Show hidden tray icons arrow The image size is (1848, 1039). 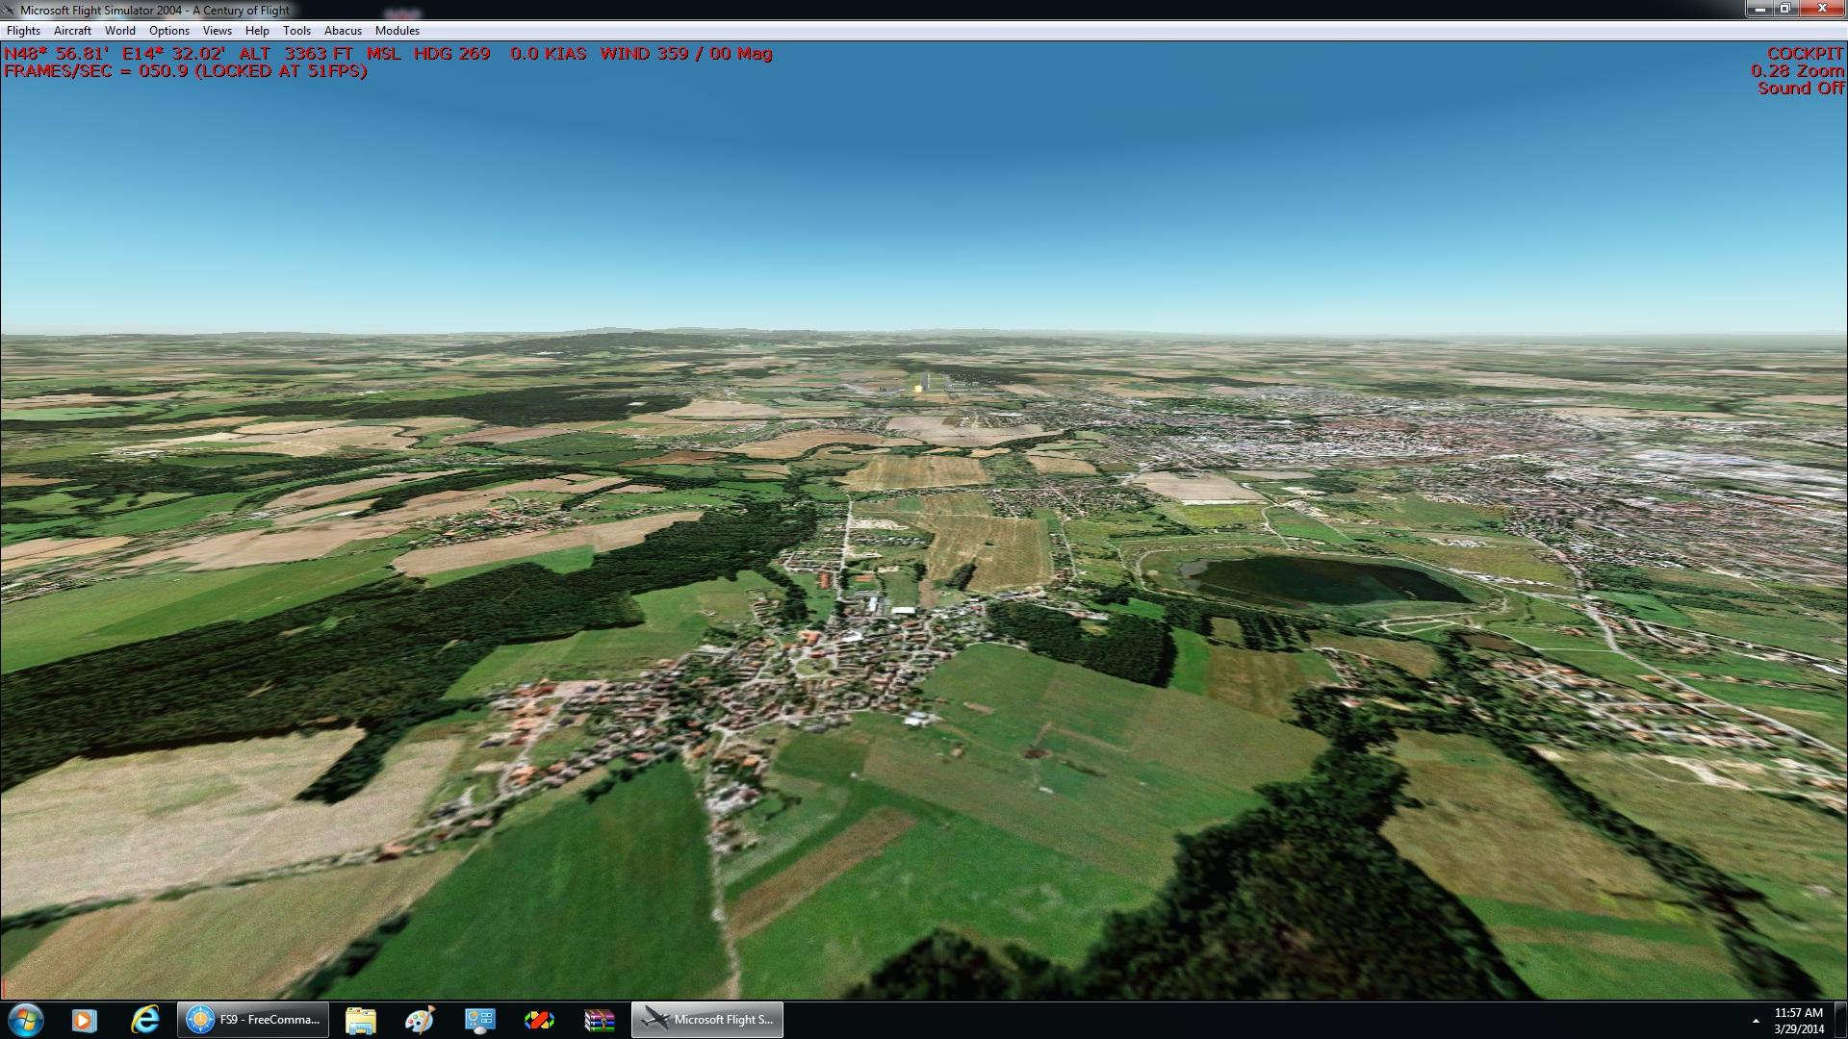pyautogui.click(x=1756, y=1021)
